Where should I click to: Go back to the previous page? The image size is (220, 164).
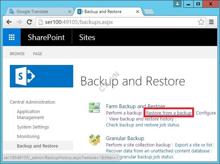tap(10, 22)
